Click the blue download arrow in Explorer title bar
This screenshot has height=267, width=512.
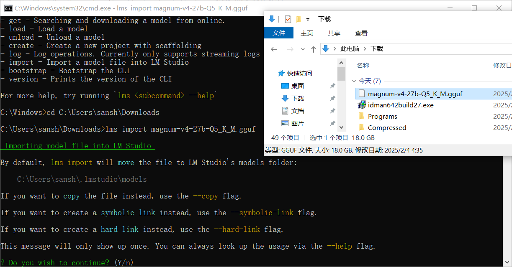point(271,19)
